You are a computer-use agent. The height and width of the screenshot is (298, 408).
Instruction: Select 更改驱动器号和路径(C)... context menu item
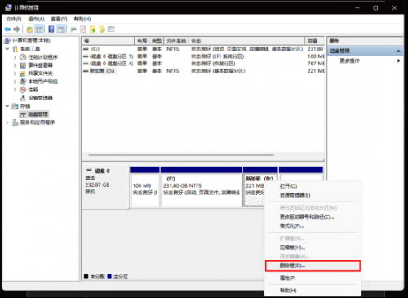click(x=313, y=217)
